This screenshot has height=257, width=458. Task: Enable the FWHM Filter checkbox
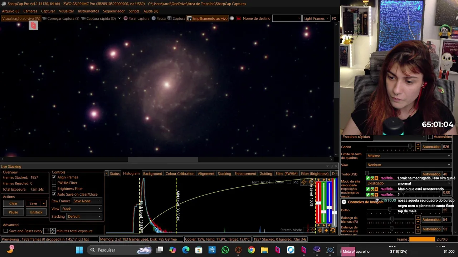tap(54, 183)
